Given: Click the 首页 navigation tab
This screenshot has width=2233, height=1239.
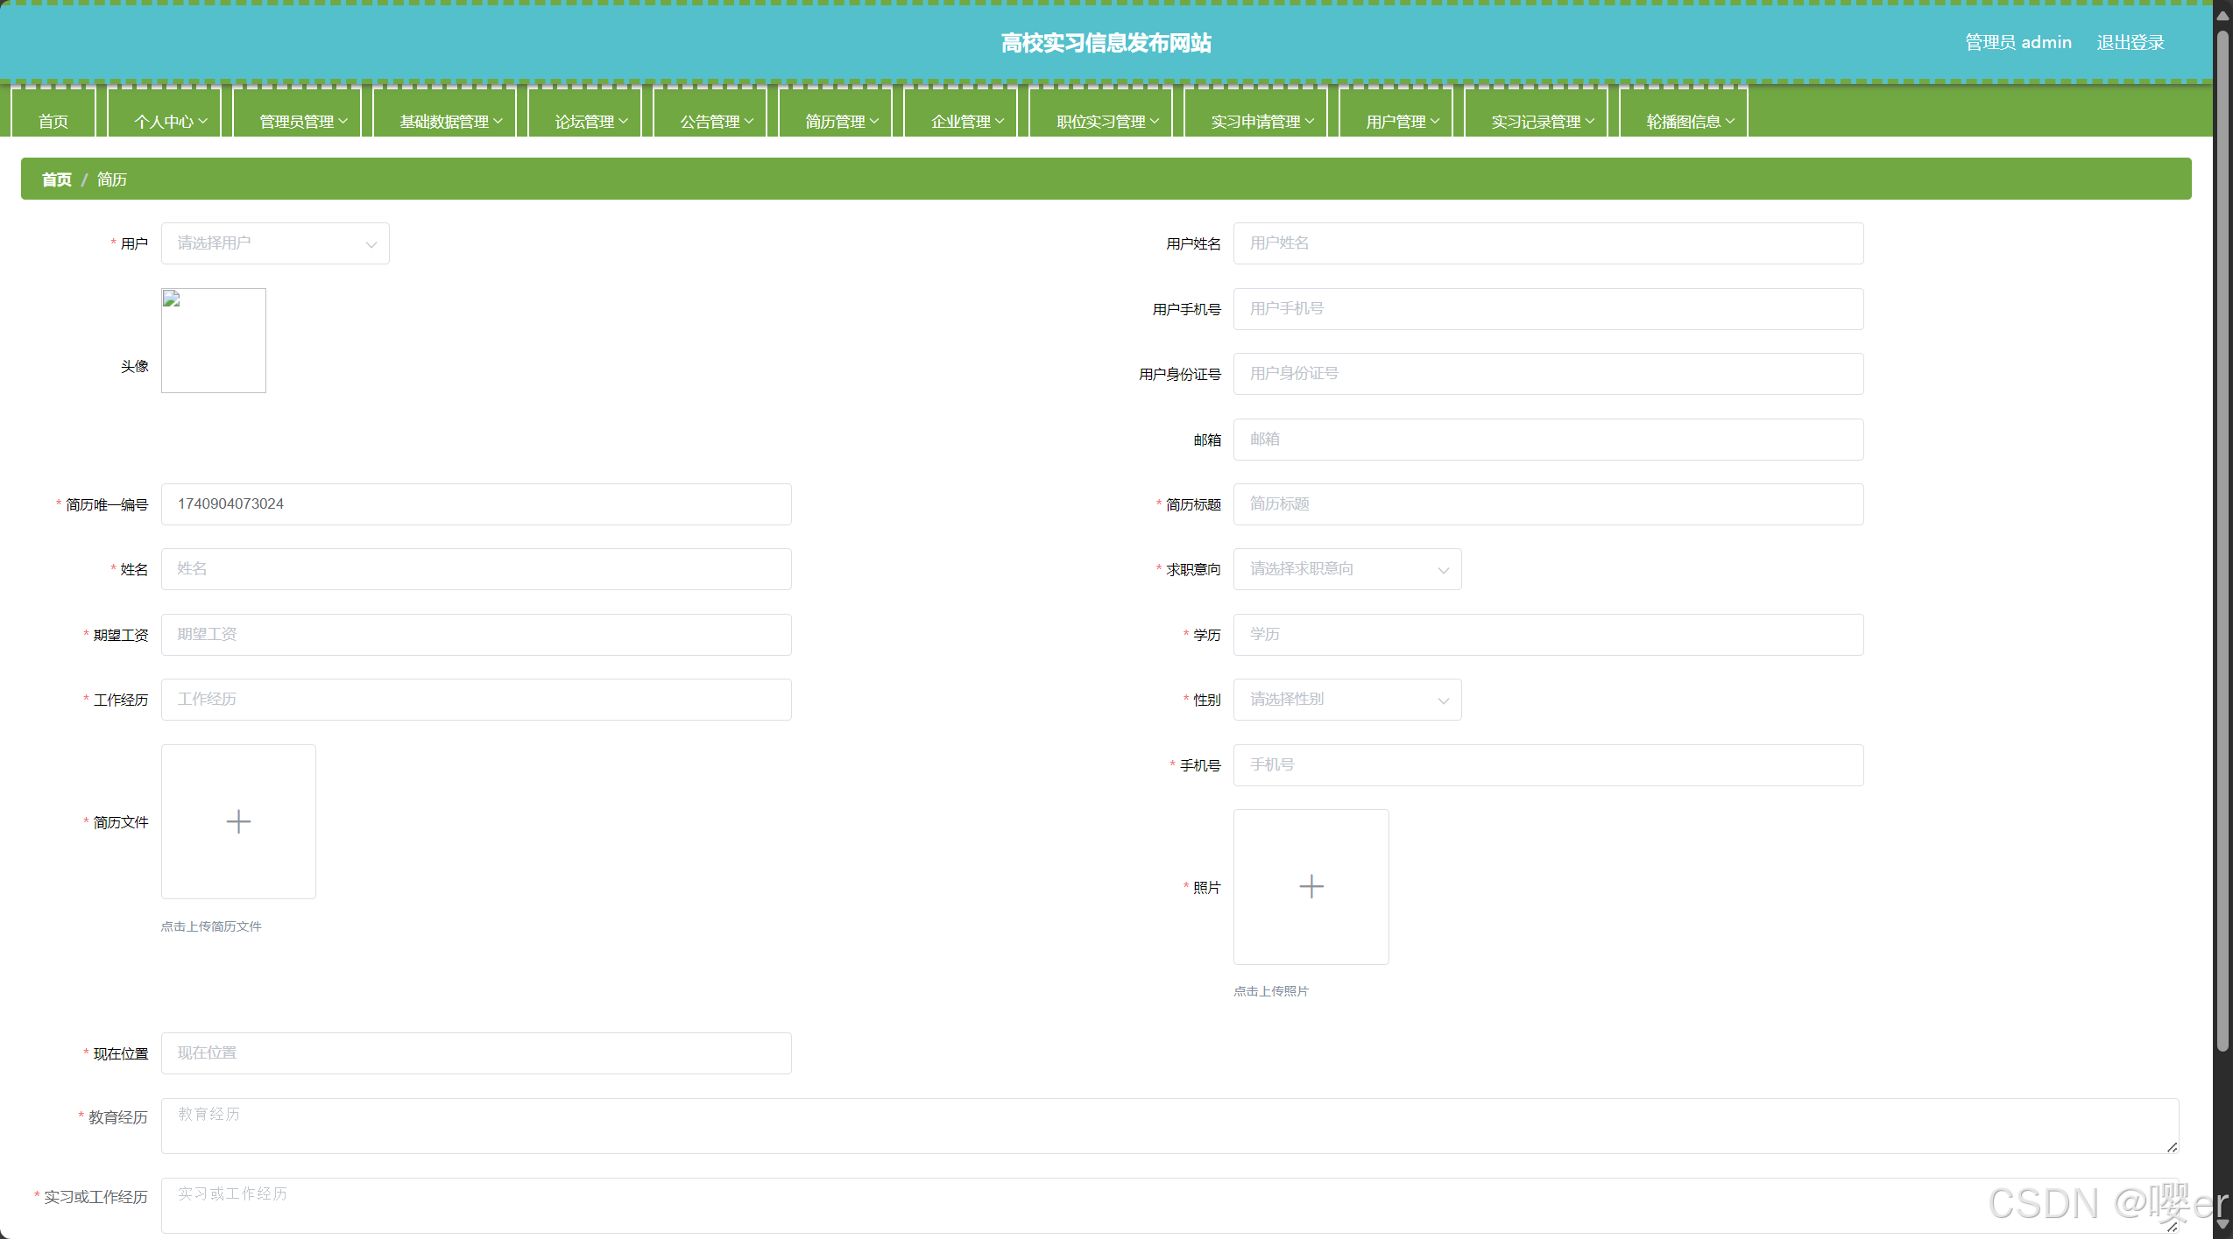Looking at the screenshot, I should [x=53, y=122].
